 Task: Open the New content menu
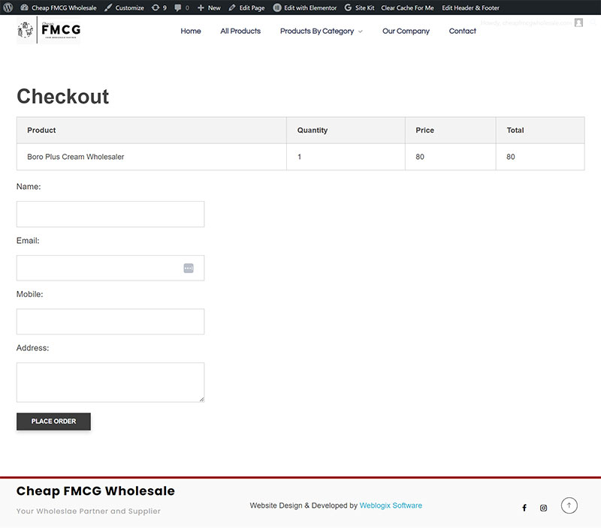(209, 7)
